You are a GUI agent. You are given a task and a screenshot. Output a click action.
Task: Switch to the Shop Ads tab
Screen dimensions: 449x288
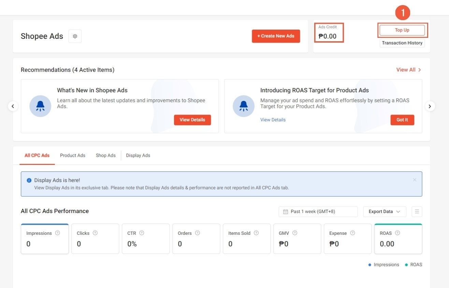(106, 155)
